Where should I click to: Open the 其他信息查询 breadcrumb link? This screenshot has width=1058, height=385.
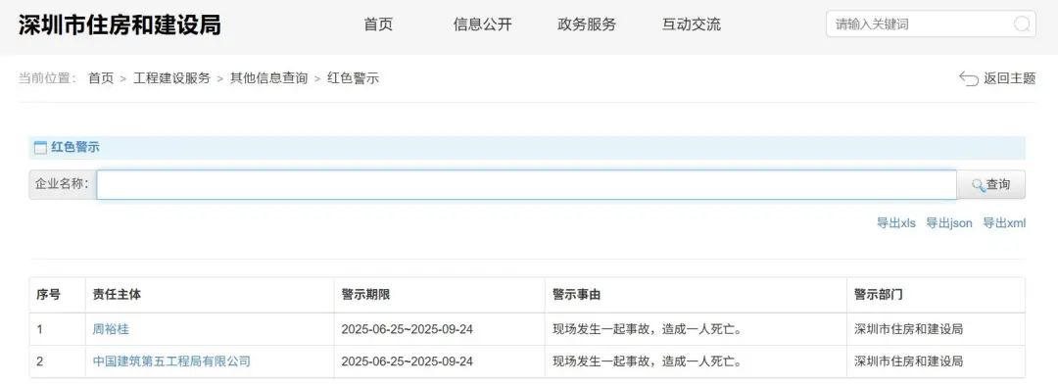coord(269,78)
